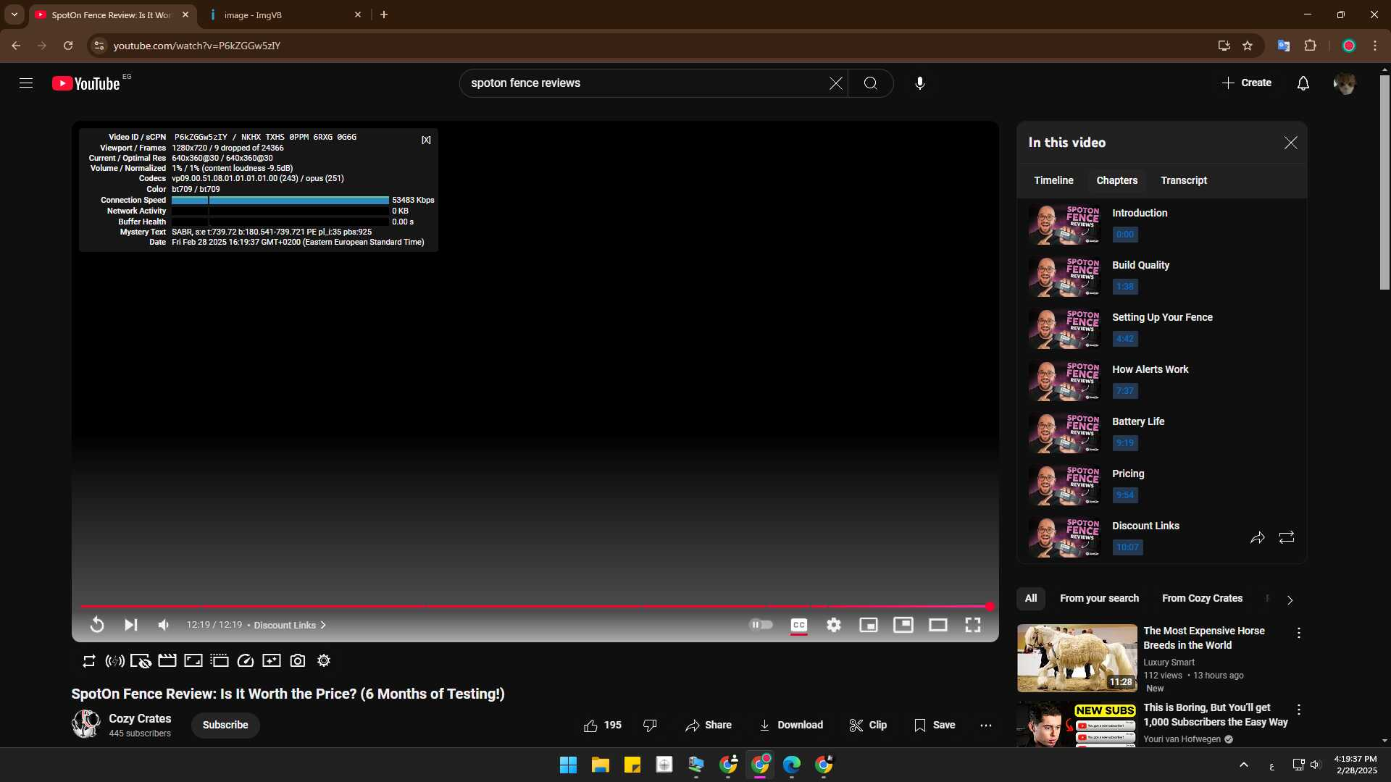Image resolution: width=1391 pixels, height=782 pixels.
Task: Click the 9:19 Battery Life timestamp
Action: 1125,443
